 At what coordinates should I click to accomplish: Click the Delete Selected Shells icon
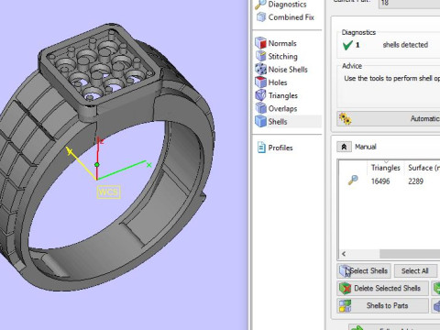[346, 288]
